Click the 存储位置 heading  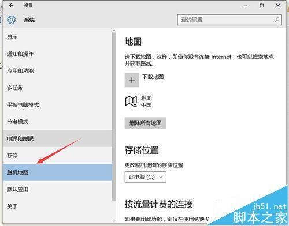tap(142, 150)
